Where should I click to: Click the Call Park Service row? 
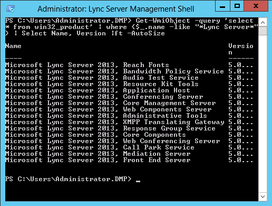click(x=129, y=147)
